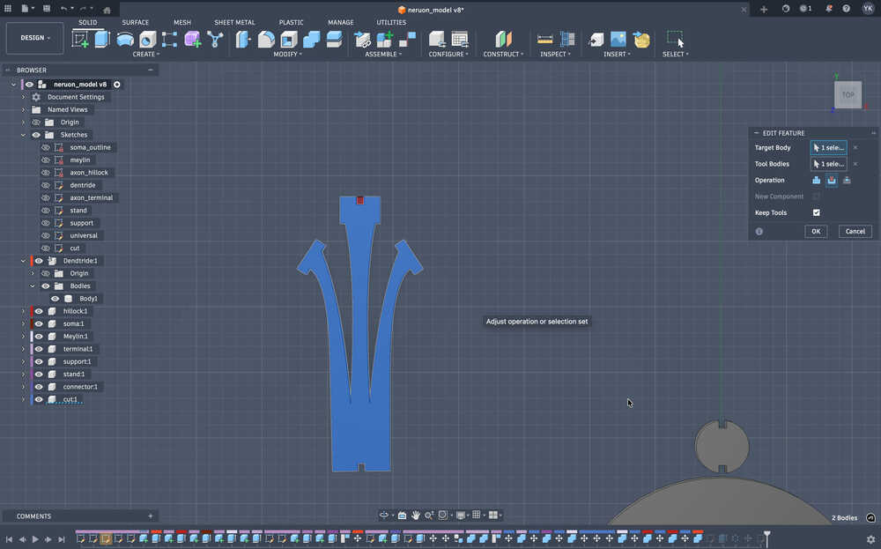This screenshot has height=549, width=881.
Task: Hide the stand:1 component
Action: [x=39, y=375]
